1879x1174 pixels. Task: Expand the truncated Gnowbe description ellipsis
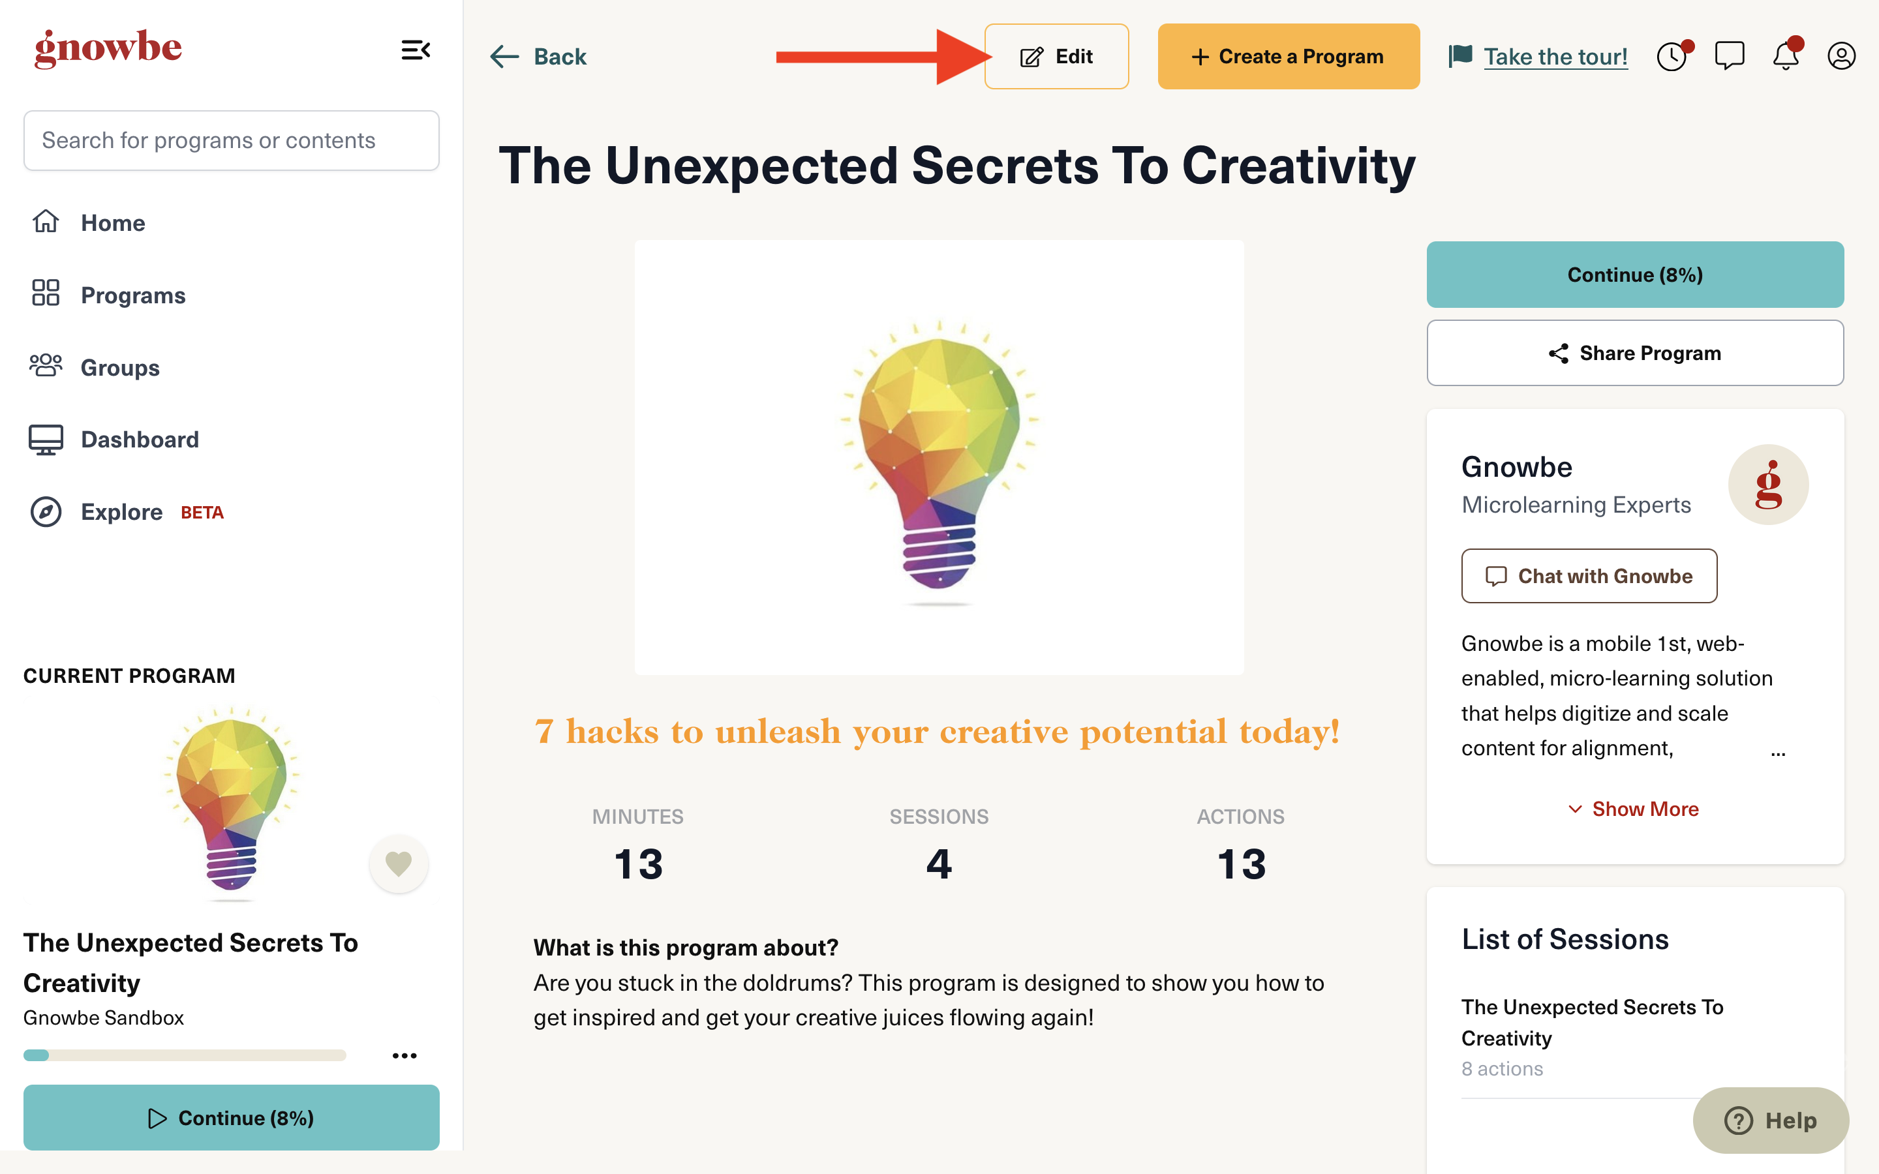tap(1778, 751)
